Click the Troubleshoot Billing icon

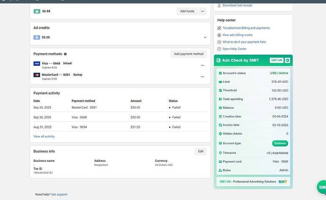point(219,28)
